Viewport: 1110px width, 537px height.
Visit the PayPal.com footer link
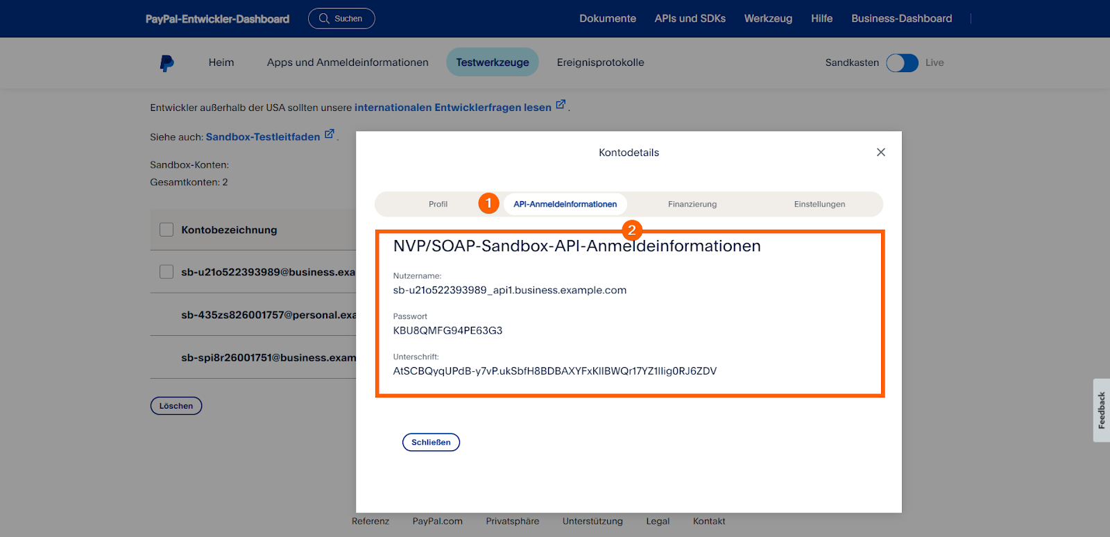(x=437, y=521)
